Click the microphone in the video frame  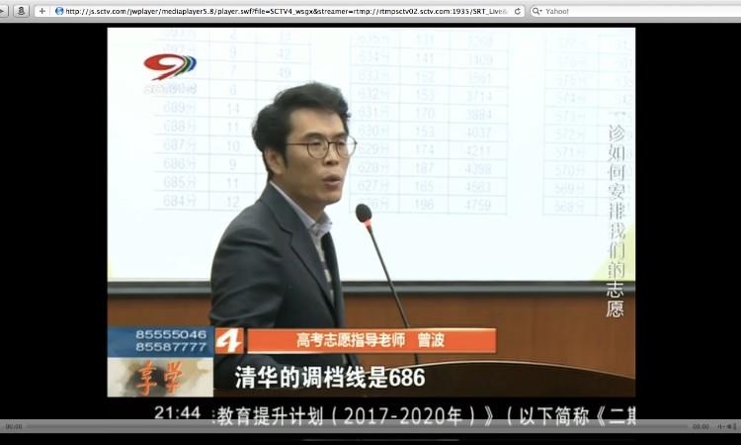364,213
